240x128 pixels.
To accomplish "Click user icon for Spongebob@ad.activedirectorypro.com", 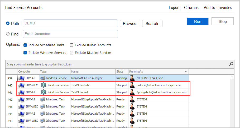I will coord(132,92).
